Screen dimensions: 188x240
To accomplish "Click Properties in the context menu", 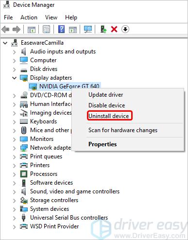I will (x=103, y=144).
